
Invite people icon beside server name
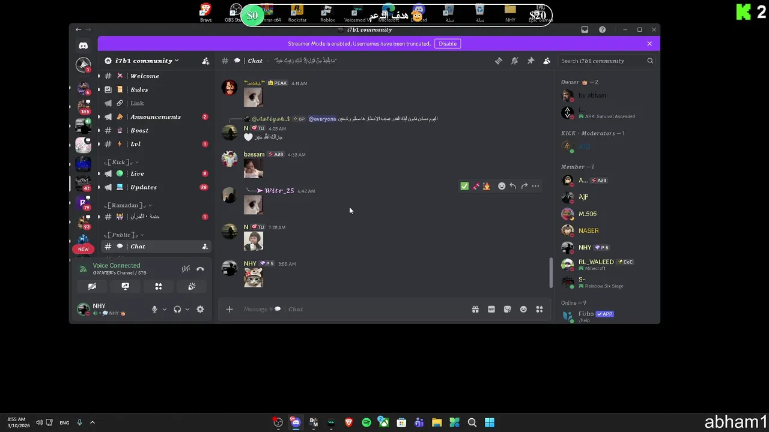pos(205,61)
